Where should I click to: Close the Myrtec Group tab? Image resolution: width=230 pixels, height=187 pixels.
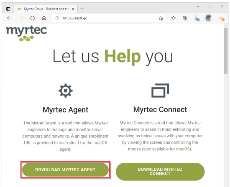click(x=73, y=9)
